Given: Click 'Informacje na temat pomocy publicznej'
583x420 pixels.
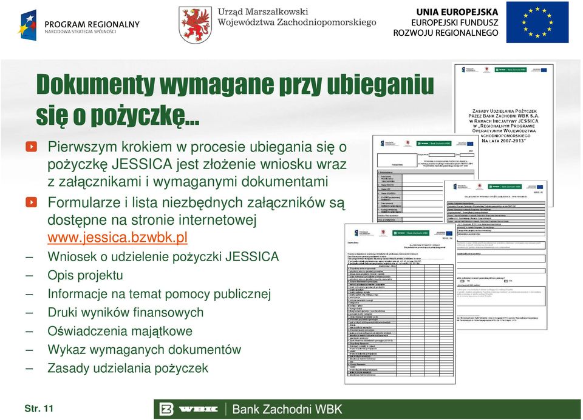Looking at the screenshot, I should [159, 294].
